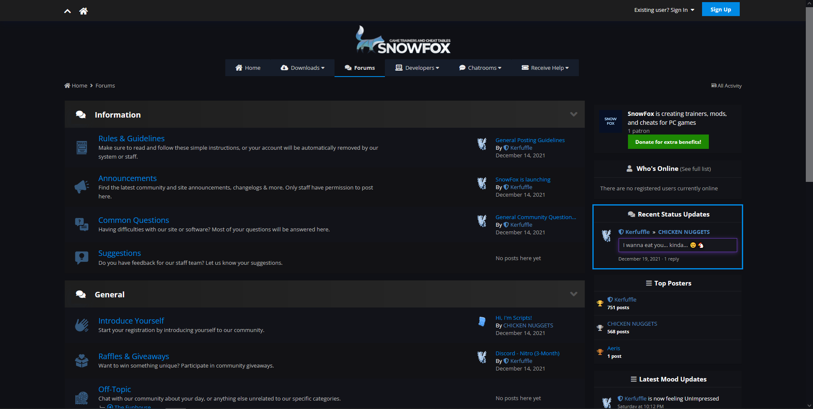
Task: Click the status update timestamp December 19, 2021
Action: pos(639,259)
